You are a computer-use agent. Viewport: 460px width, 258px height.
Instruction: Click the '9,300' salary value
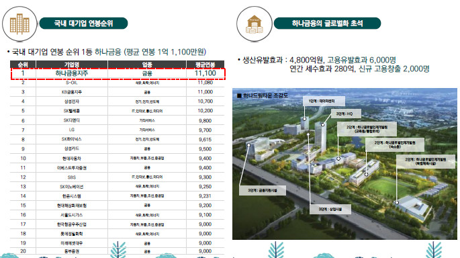(x=205, y=177)
